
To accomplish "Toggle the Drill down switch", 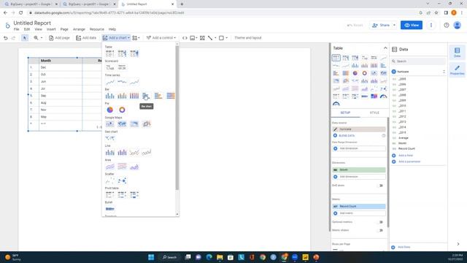I will 381,186.
